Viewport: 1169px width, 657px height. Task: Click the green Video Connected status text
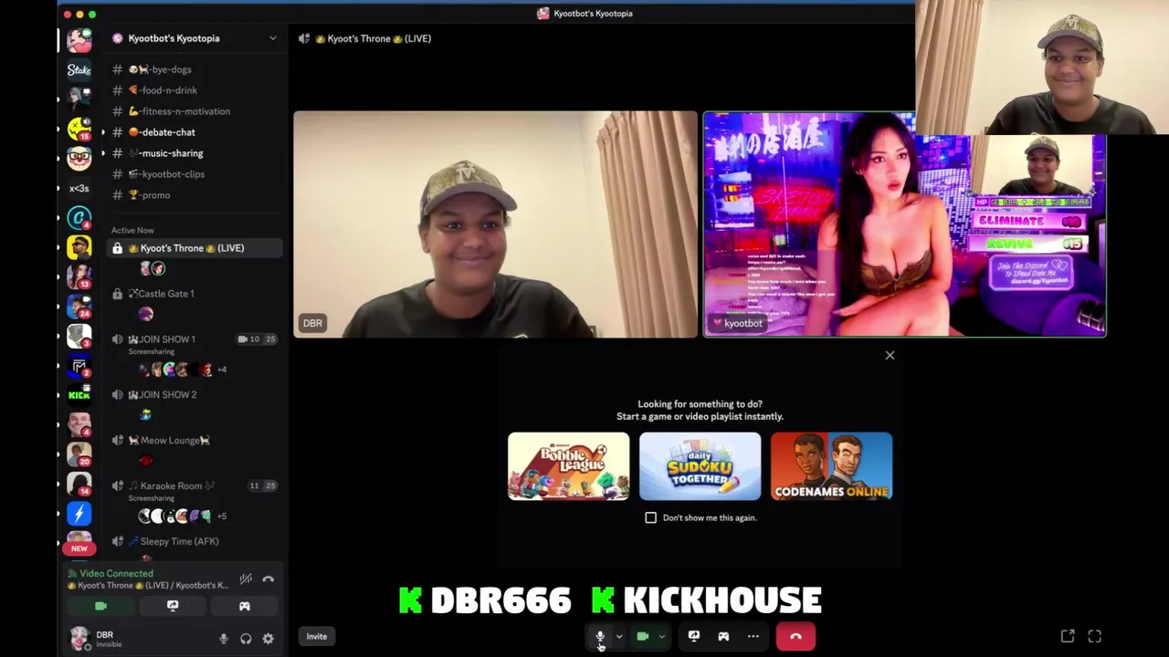click(x=116, y=574)
